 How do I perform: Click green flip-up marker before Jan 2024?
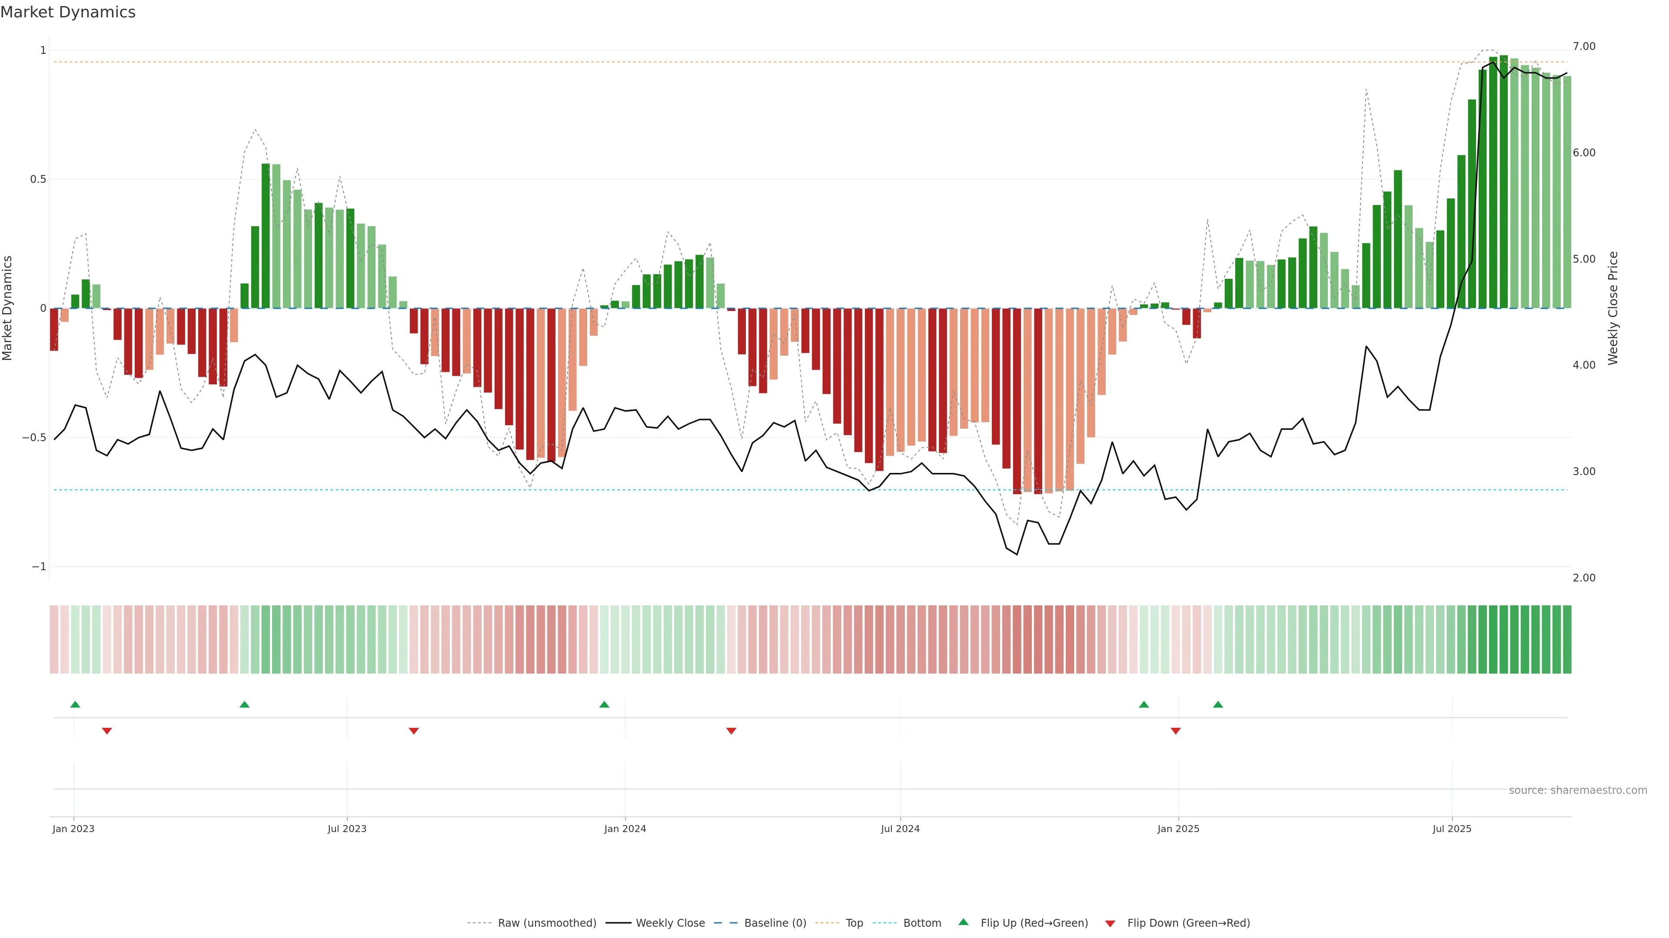(605, 704)
